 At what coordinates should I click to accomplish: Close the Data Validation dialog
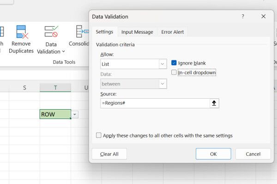[264, 17]
